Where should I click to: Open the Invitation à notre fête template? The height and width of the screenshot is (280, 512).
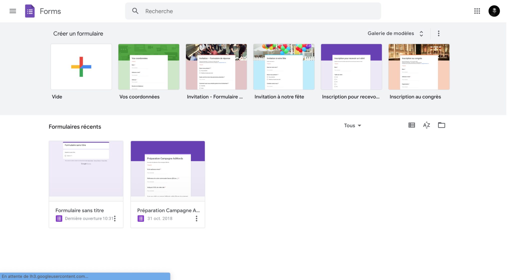[284, 66]
